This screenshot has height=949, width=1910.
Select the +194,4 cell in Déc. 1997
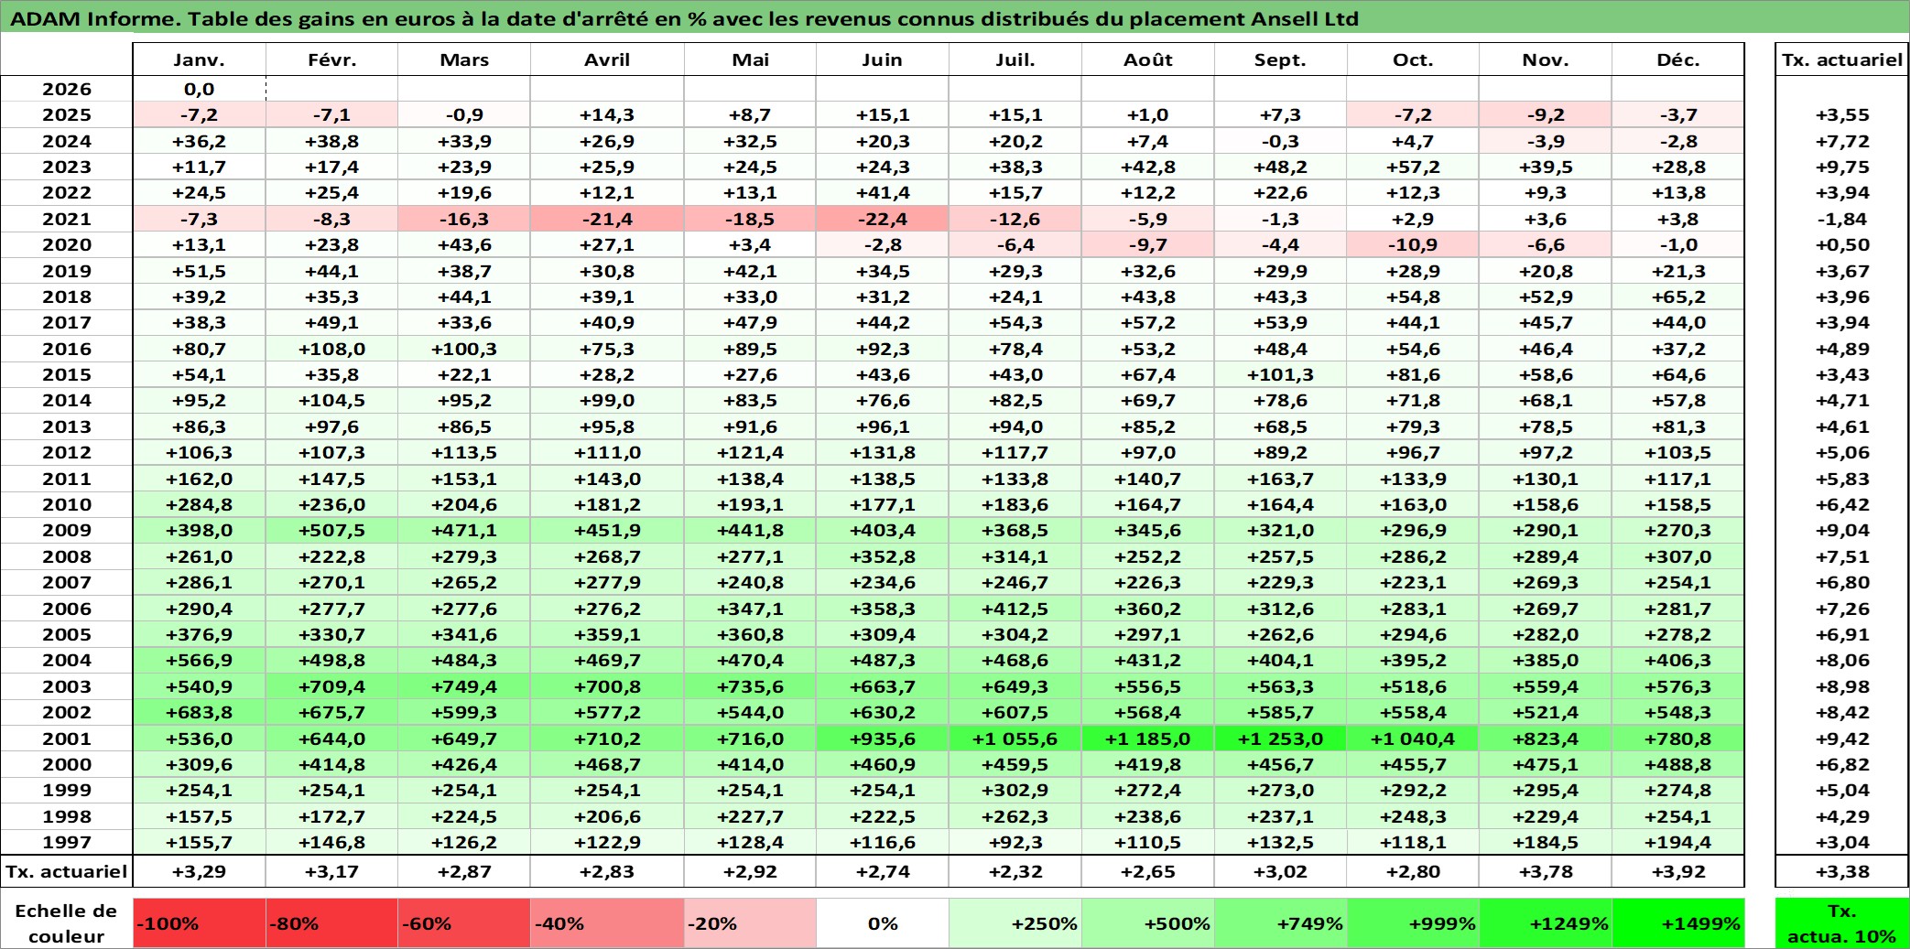tap(1678, 842)
